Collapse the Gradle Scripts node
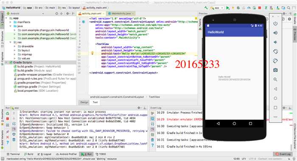The image size is (297, 161). 6,62
